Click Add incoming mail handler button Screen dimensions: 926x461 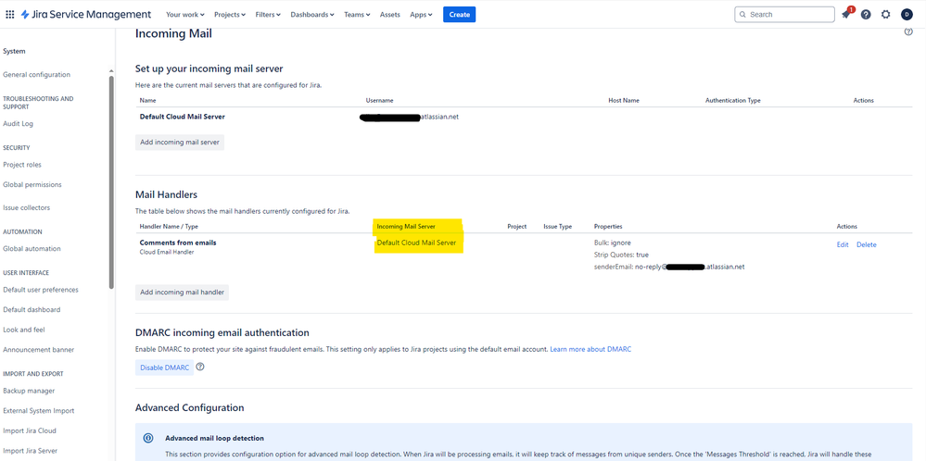[182, 293]
